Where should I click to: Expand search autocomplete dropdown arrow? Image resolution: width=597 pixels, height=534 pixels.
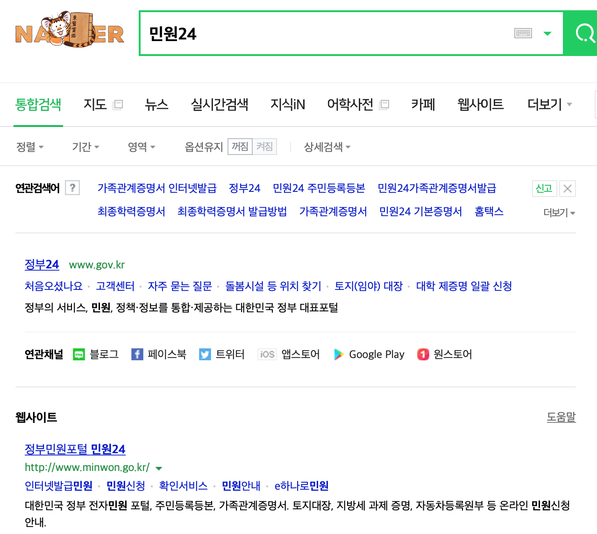click(x=547, y=34)
